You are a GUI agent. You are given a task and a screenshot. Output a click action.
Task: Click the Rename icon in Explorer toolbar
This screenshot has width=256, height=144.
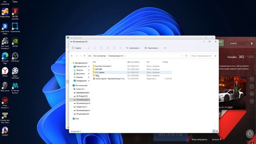click(x=108, y=48)
